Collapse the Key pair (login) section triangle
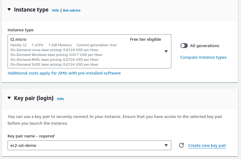 9,98
